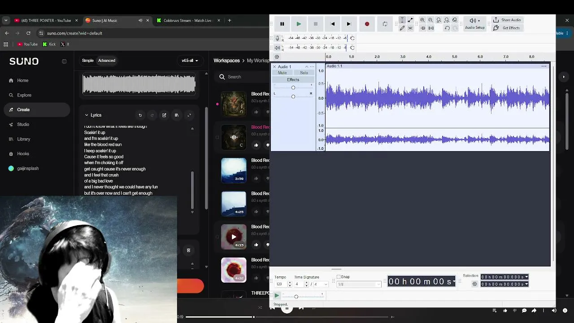Toggle the Loop button in Audacity

(x=385, y=24)
